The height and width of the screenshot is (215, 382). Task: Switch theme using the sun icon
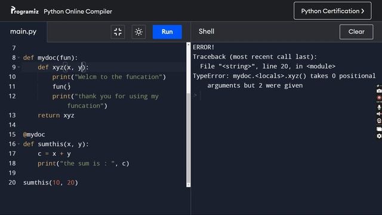pos(138,32)
